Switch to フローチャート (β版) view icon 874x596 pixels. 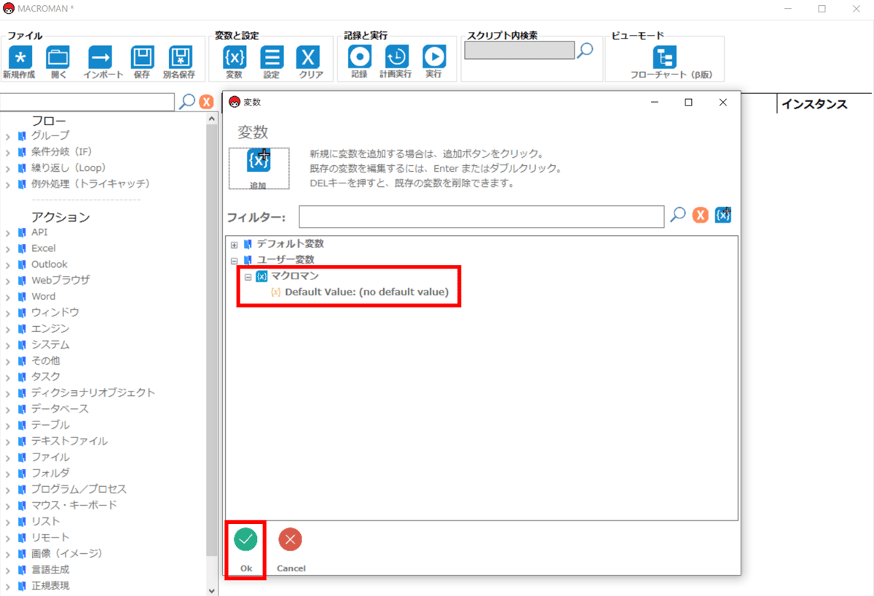coord(664,57)
